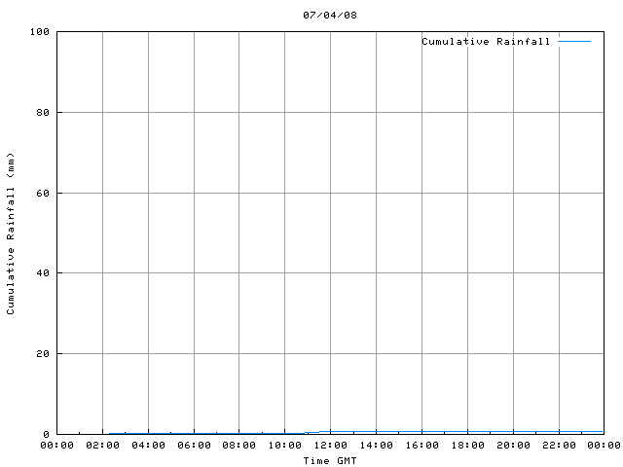Click the 02:00 time axis label
The height and width of the screenshot is (467, 623).
click(102, 446)
